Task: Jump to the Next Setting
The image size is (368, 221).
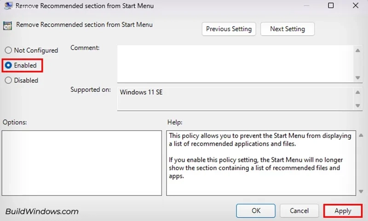Action: (287, 29)
